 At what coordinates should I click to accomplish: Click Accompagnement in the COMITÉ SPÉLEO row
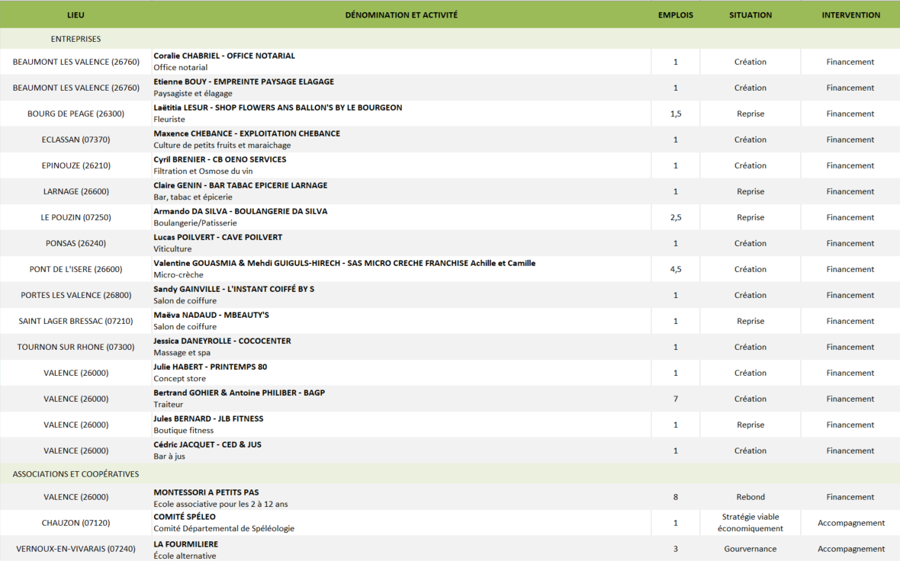[x=850, y=523]
